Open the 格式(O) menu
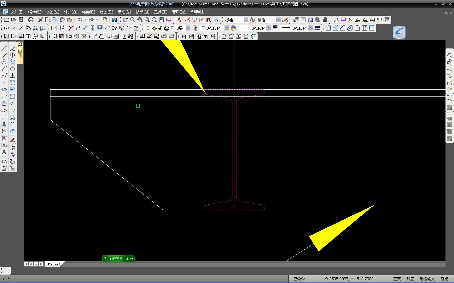 tap(70, 12)
